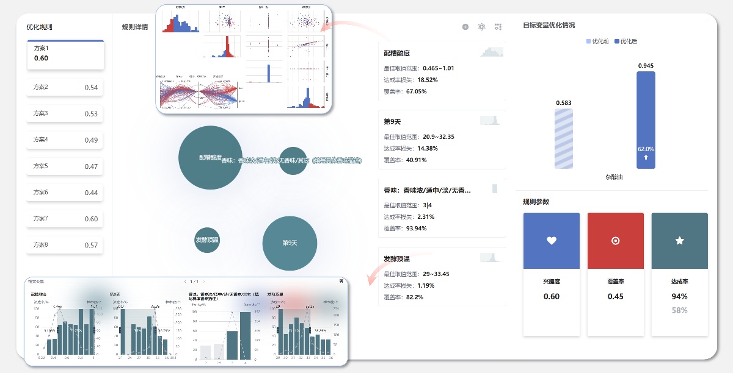The width and height of the screenshot is (733, 373).
Task: Click the heart icon above 兴趣度
Action: click(x=552, y=240)
